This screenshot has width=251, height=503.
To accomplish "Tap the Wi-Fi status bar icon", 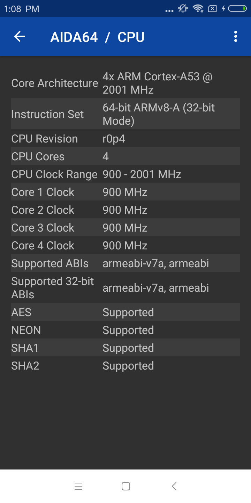I will click(x=198, y=8).
